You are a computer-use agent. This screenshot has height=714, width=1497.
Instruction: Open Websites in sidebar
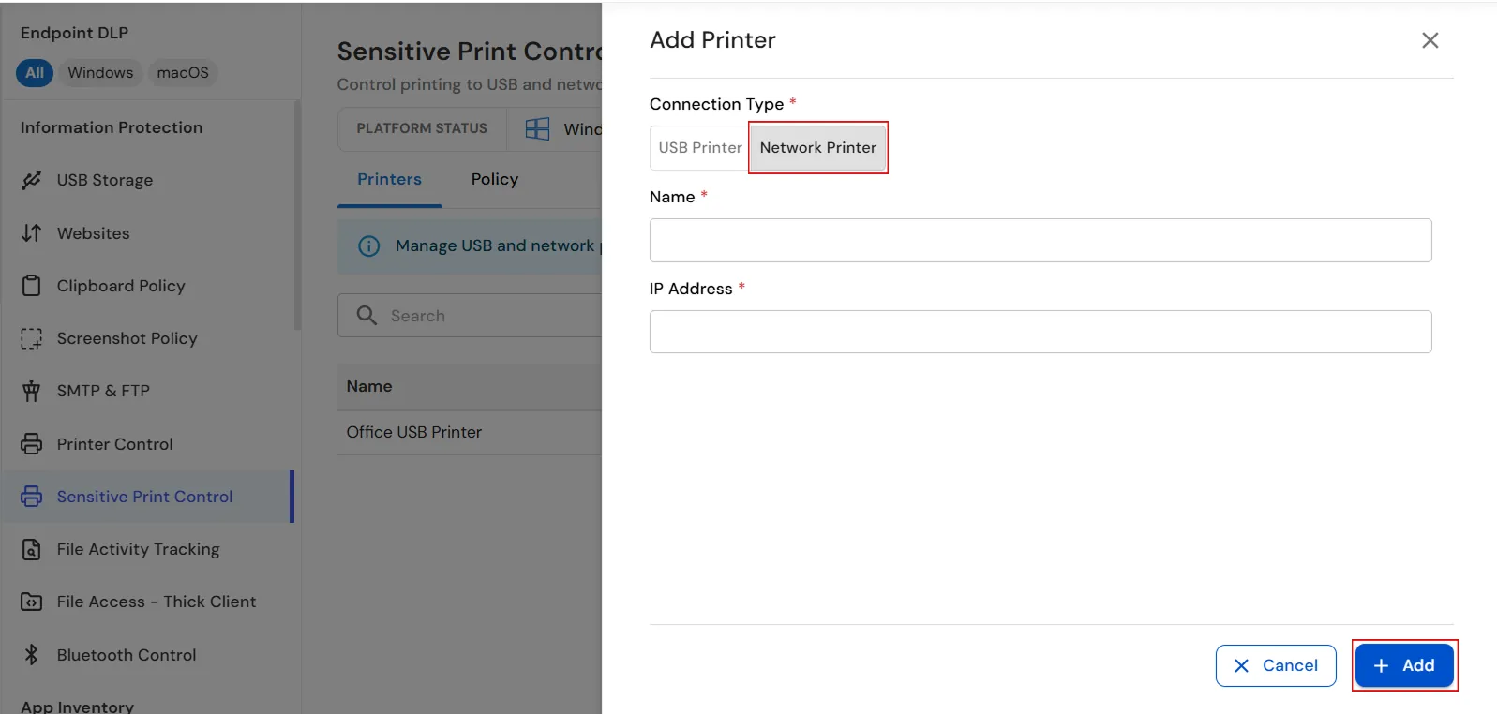tap(148, 232)
